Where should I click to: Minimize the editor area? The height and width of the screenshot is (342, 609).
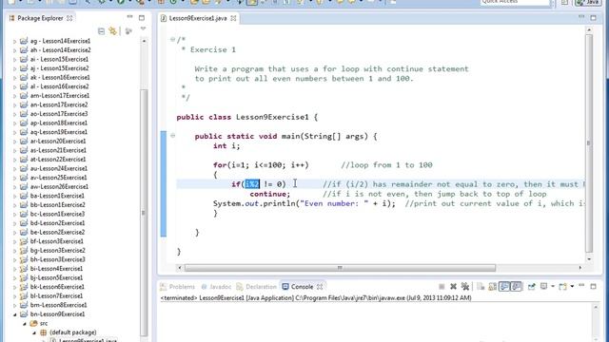pos(581,17)
